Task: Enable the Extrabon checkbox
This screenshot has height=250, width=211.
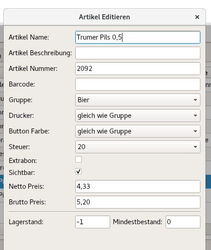Action: (x=78, y=159)
